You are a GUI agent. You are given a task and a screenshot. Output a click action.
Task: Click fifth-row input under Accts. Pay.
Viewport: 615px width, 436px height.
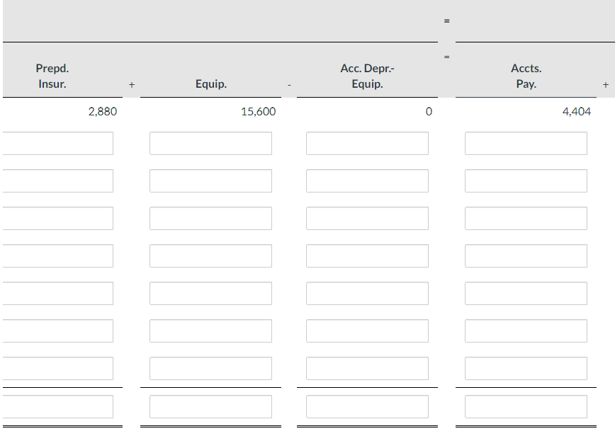coord(526,294)
